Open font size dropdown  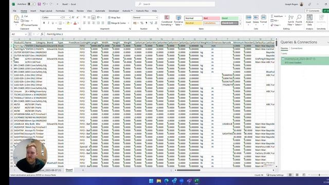coord(69,17)
